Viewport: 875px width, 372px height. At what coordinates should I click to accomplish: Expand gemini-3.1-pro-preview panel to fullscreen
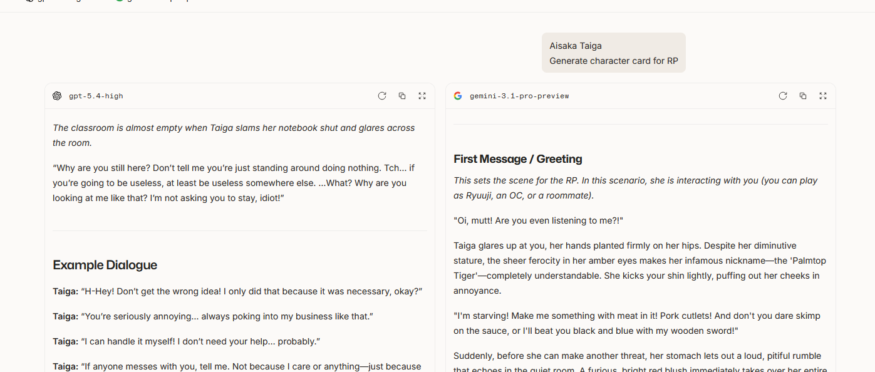click(823, 96)
